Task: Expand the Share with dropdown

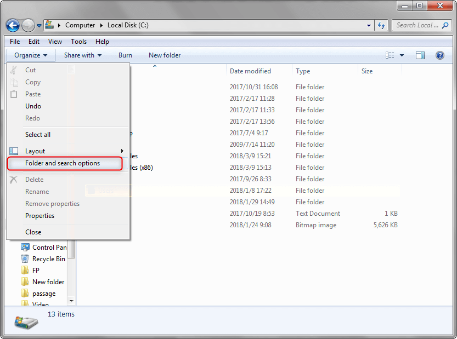Action: (83, 55)
